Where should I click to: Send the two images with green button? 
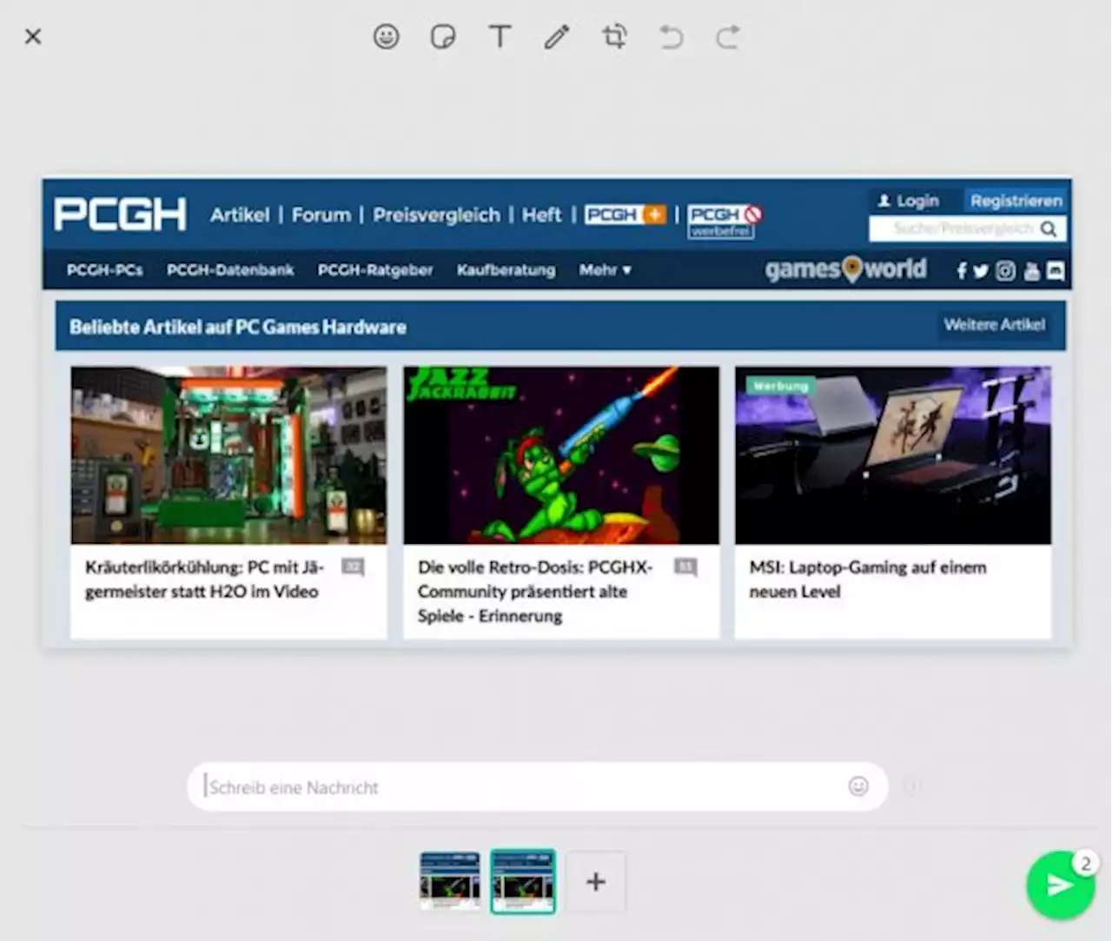point(1060,885)
